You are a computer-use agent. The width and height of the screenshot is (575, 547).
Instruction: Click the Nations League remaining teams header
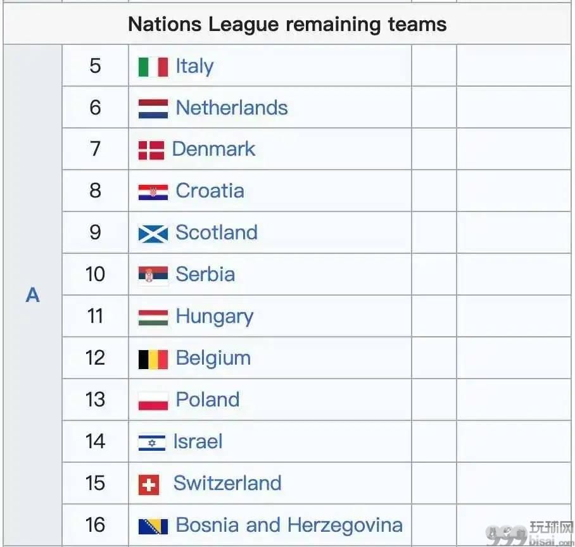click(287, 24)
